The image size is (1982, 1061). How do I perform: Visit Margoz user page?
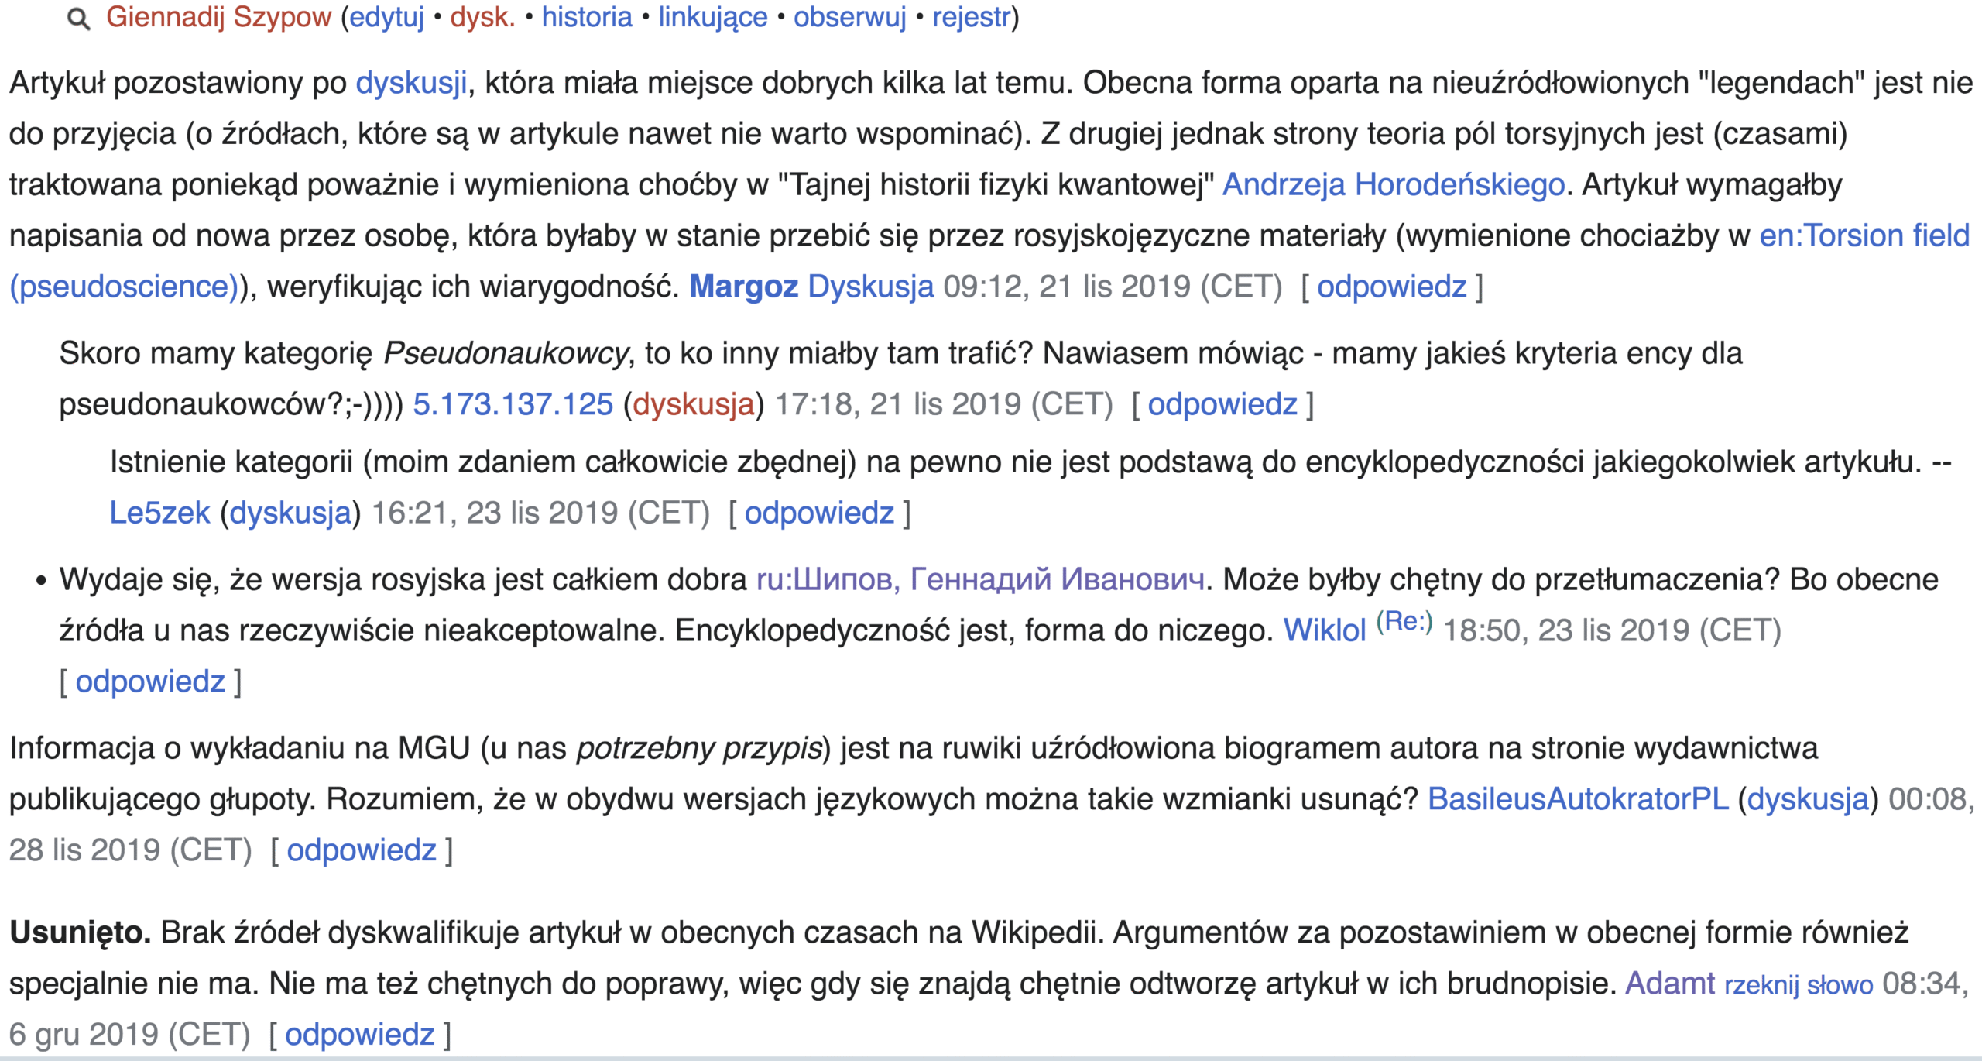743,287
